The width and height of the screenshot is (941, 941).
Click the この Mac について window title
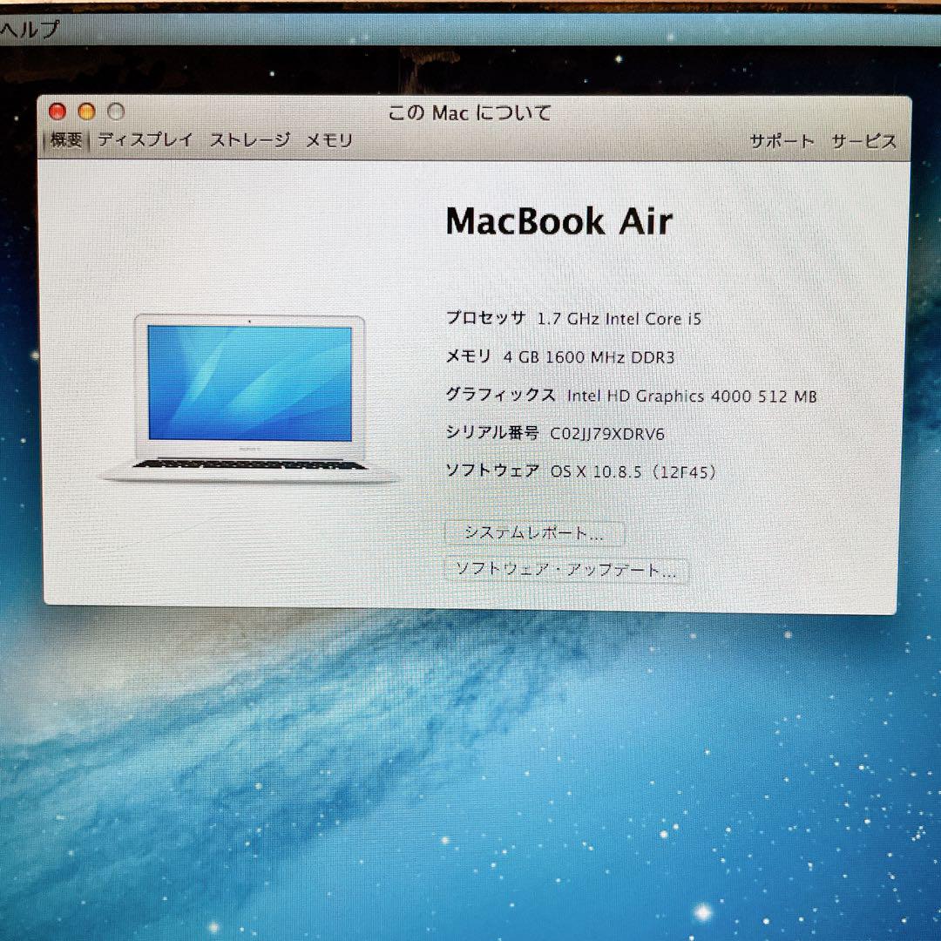click(470, 112)
